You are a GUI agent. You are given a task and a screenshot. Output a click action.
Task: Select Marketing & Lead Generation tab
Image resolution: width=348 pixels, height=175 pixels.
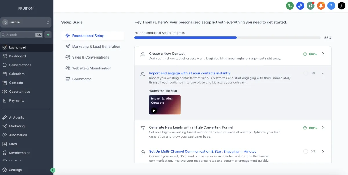93,46
